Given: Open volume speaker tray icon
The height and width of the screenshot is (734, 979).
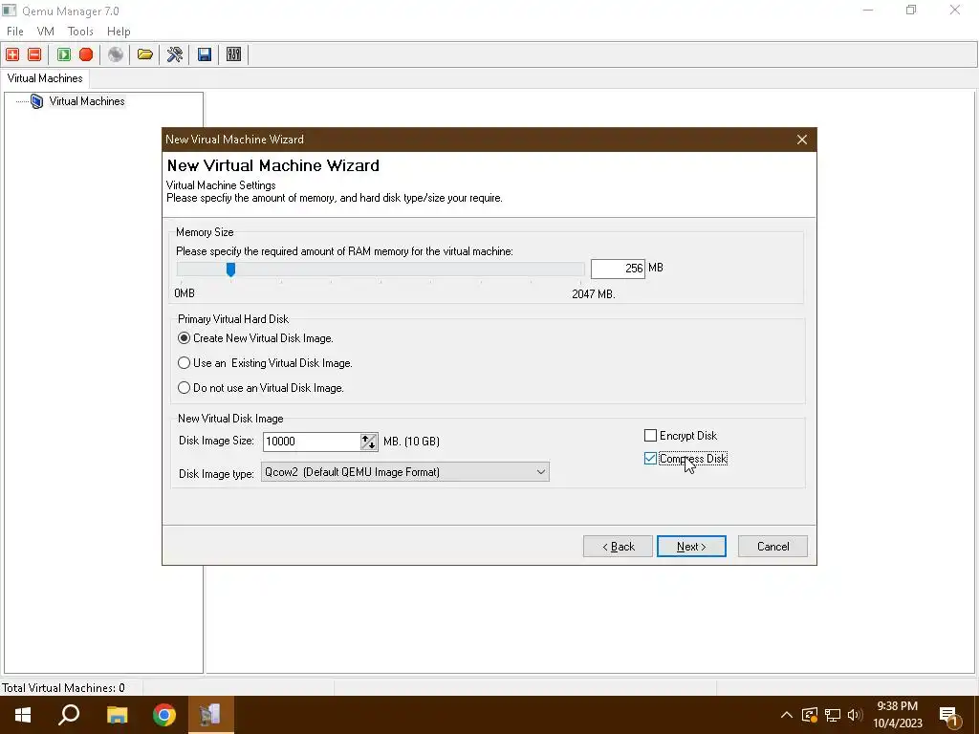Looking at the screenshot, I should coord(855,715).
